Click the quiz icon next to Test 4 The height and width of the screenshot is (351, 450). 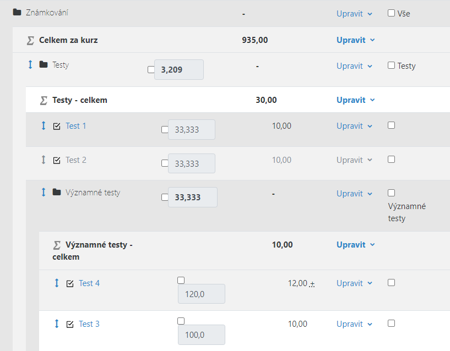coord(70,284)
